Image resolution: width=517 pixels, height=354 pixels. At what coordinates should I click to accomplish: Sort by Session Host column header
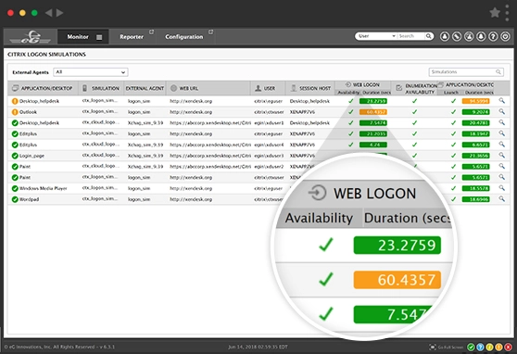click(x=310, y=88)
